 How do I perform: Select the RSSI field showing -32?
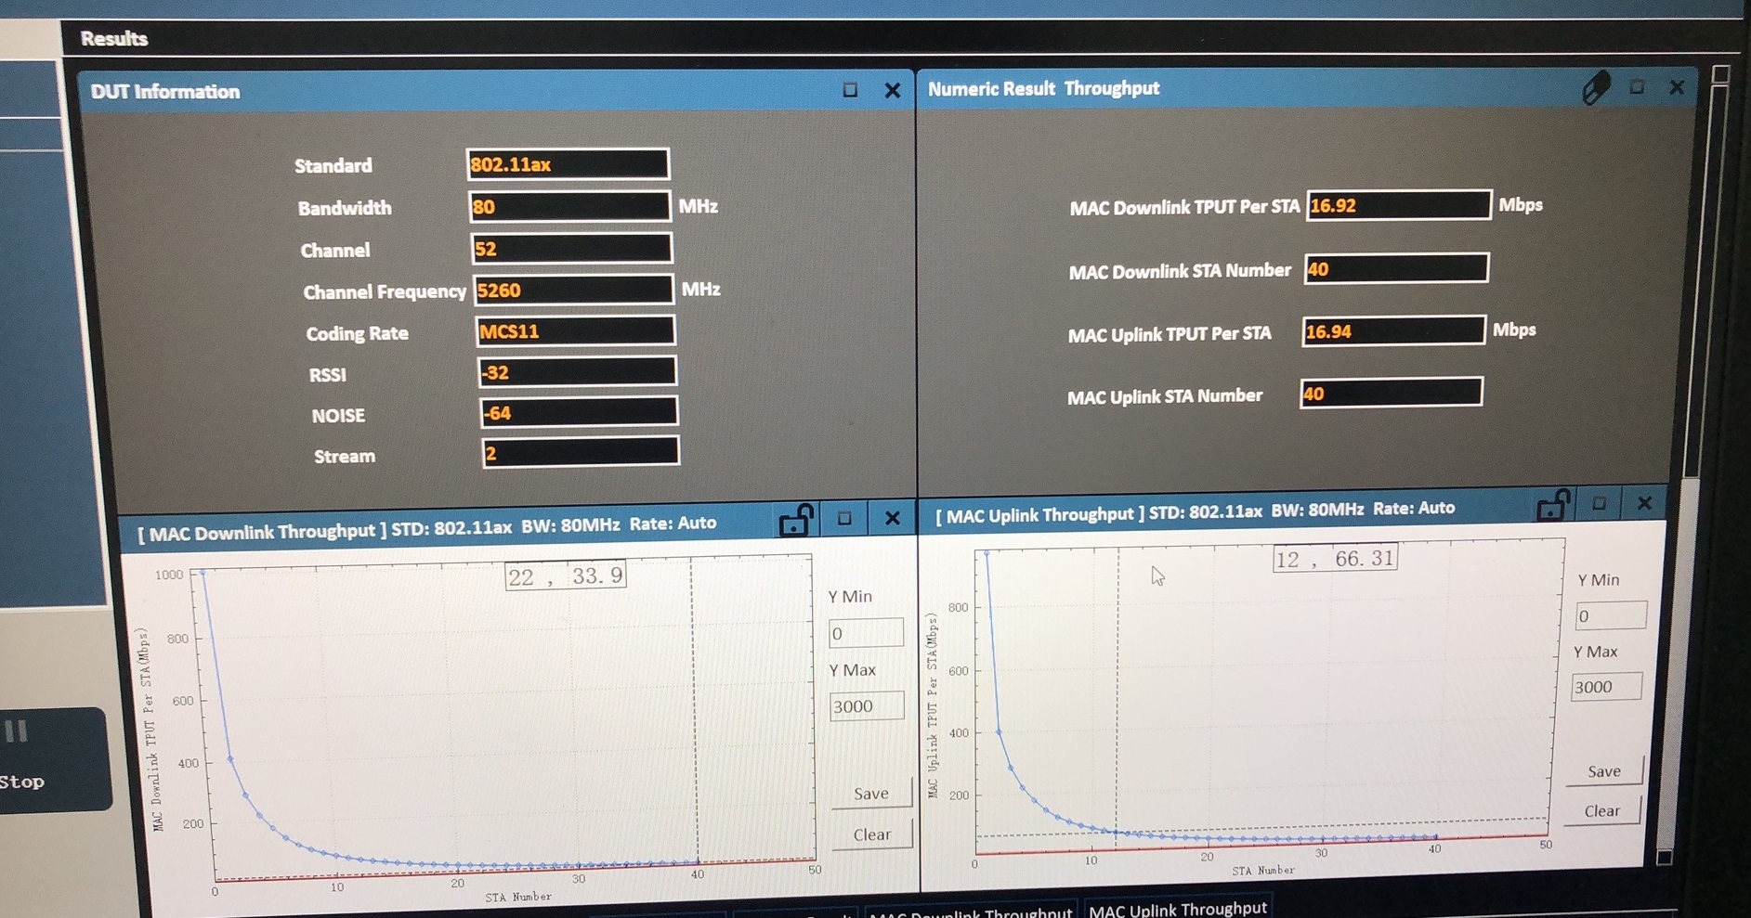578,372
